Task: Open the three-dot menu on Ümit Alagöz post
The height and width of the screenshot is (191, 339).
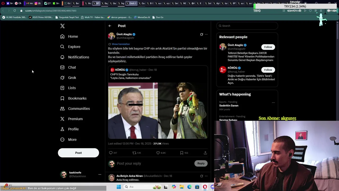Action: click(206, 34)
